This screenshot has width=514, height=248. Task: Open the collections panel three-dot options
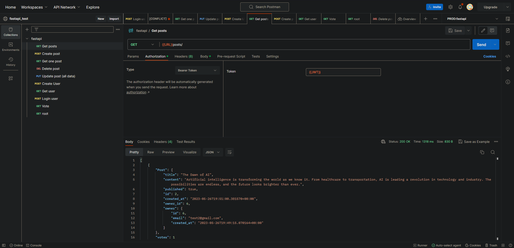tap(118, 29)
